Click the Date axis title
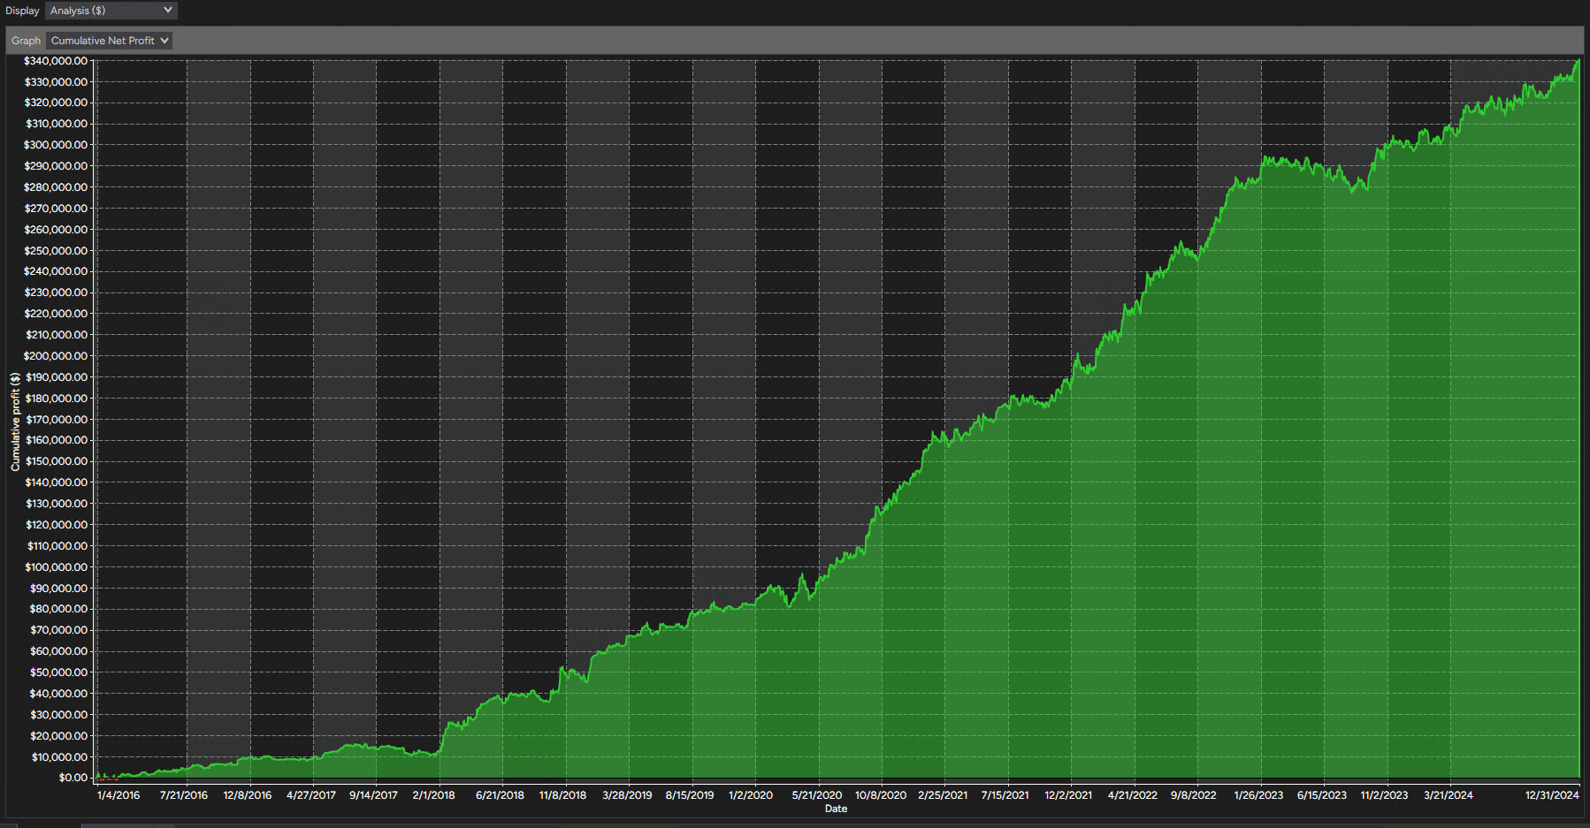 [836, 809]
